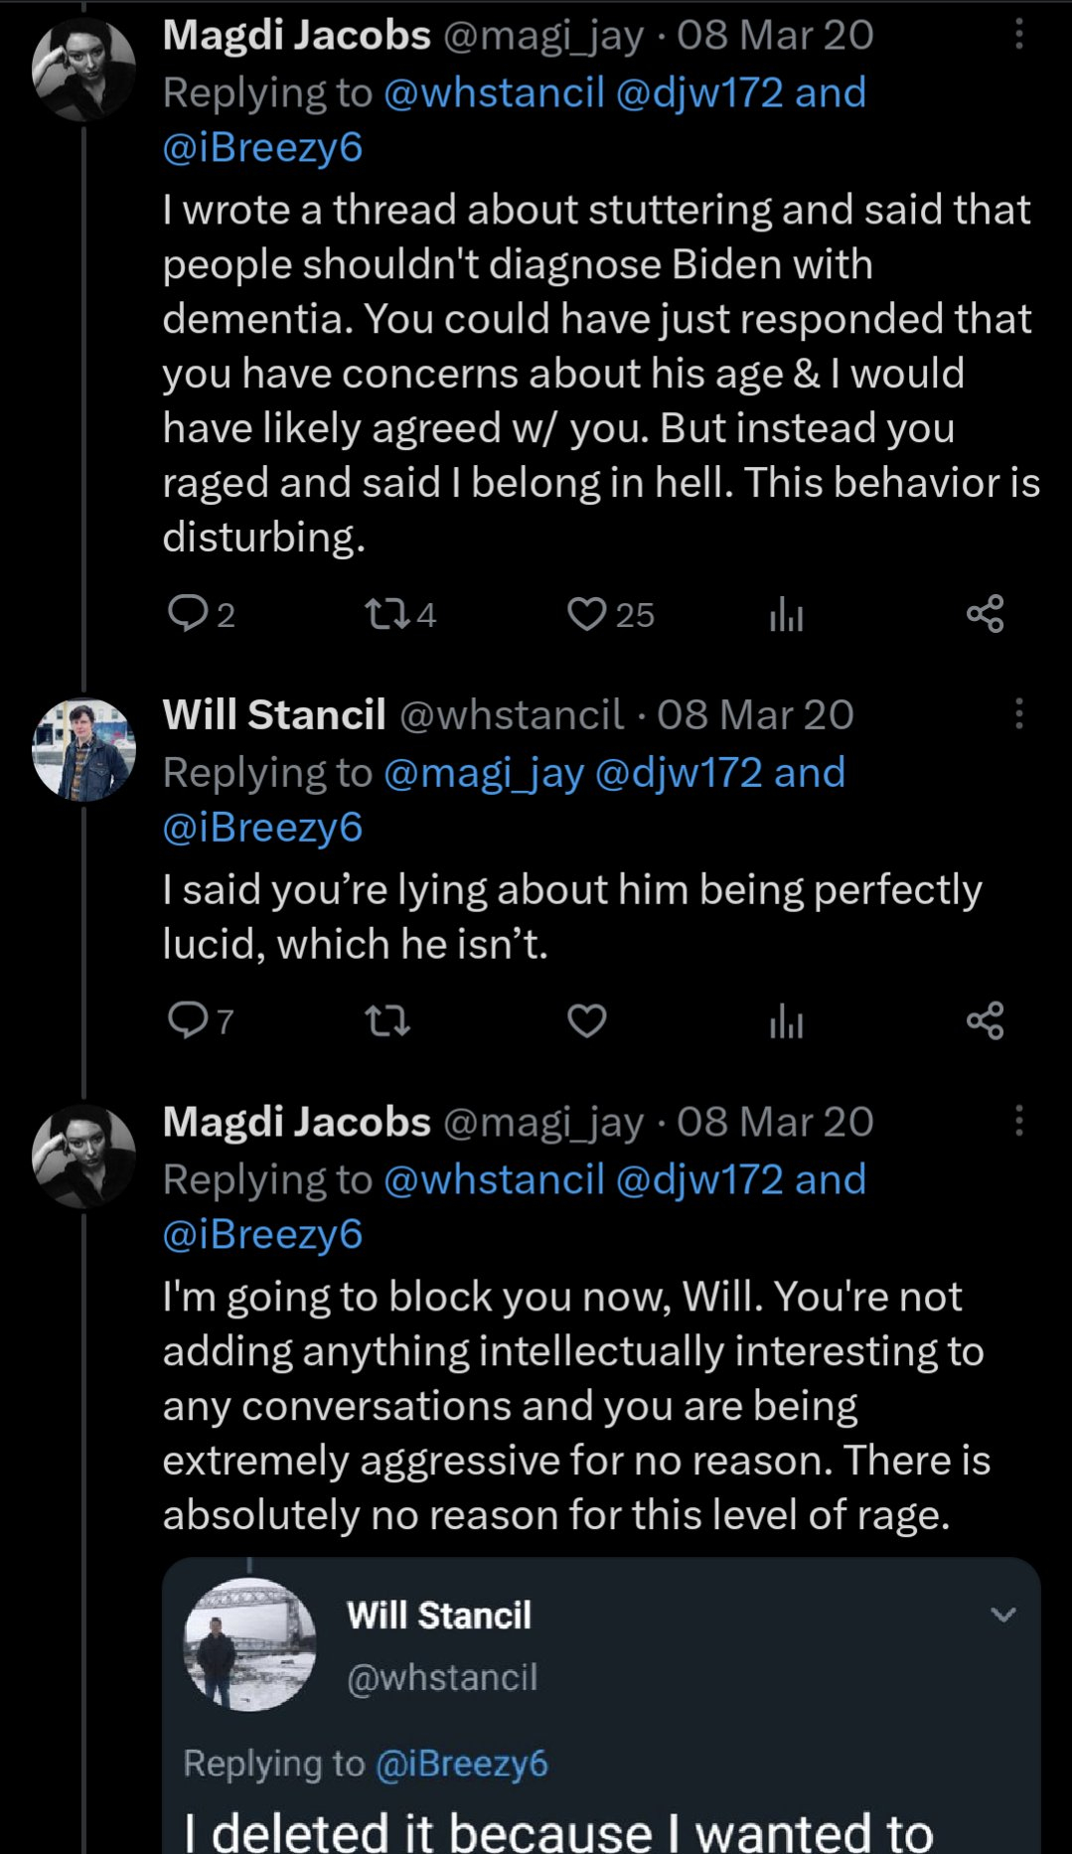Reply to Will Stancil's tweet
This screenshot has width=1072, height=1854.
point(187,1020)
